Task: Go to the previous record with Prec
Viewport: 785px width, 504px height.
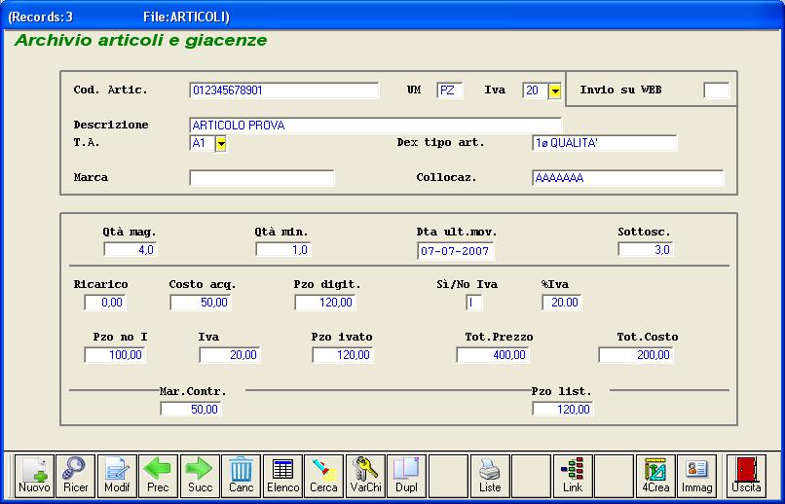Action: pos(158,476)
